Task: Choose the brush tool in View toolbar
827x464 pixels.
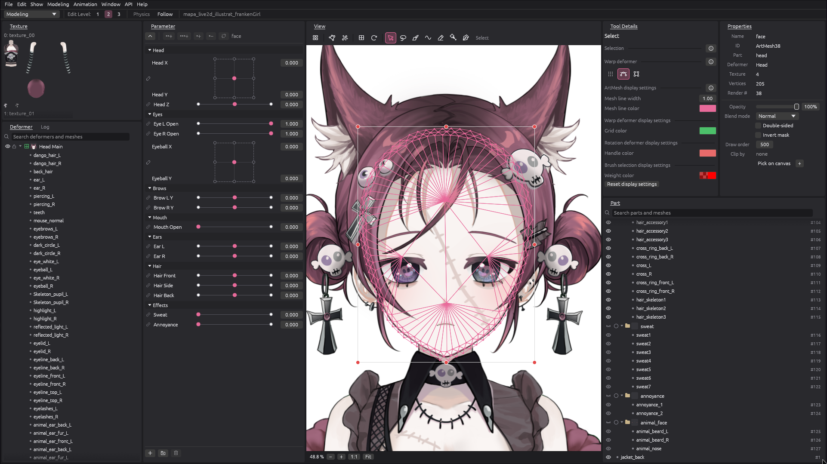Action: 416,38
